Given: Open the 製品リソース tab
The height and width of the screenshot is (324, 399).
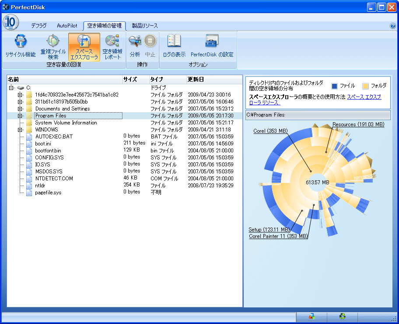Looking at the screenshot, I should [144, 26].
